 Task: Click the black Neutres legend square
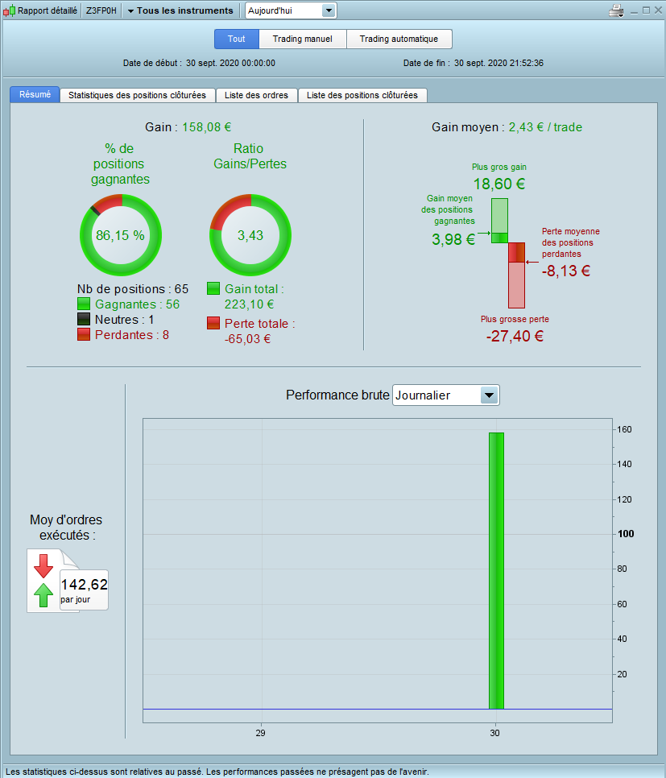tap(84, 320)
